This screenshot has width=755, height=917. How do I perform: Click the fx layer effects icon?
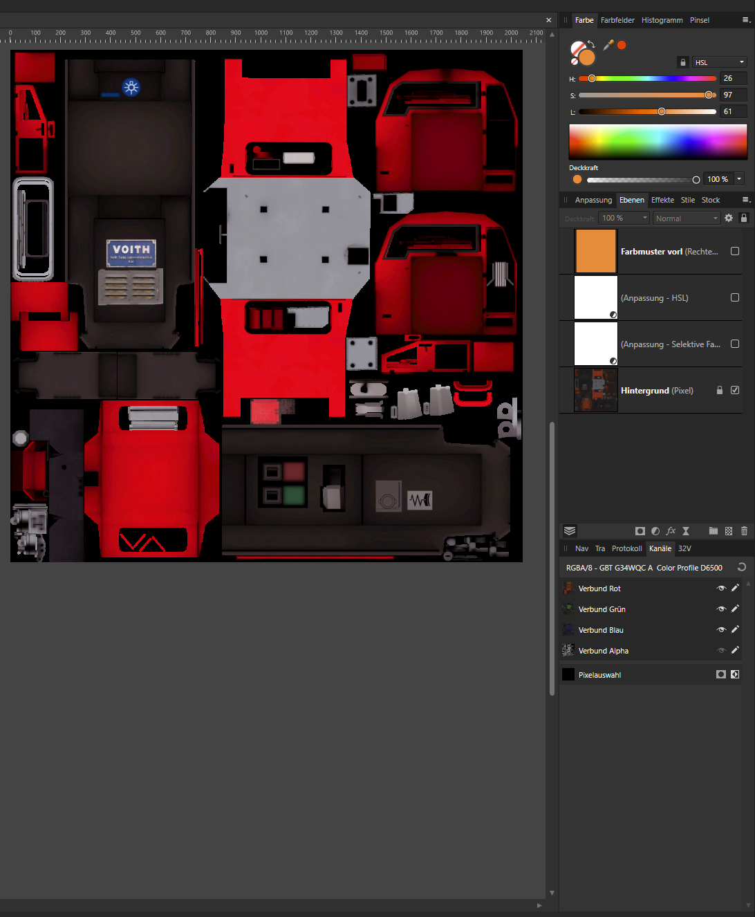(671, 531)
